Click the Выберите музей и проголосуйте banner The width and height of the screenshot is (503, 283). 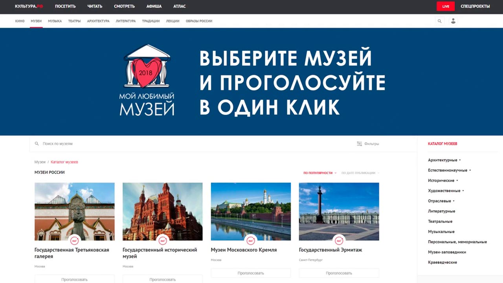[x=251, y=82]
